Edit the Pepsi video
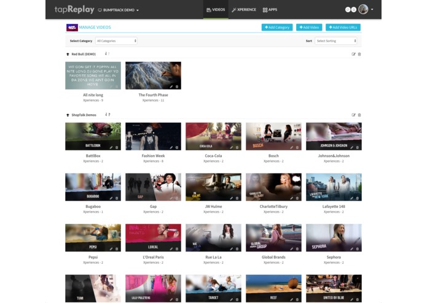The width and height of the screenshot is (427, 303). (x=111, y=249)
